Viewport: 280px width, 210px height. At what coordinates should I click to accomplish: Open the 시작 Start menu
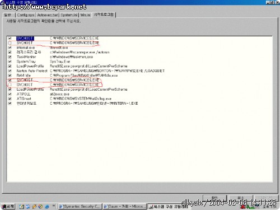coord(8,207)
